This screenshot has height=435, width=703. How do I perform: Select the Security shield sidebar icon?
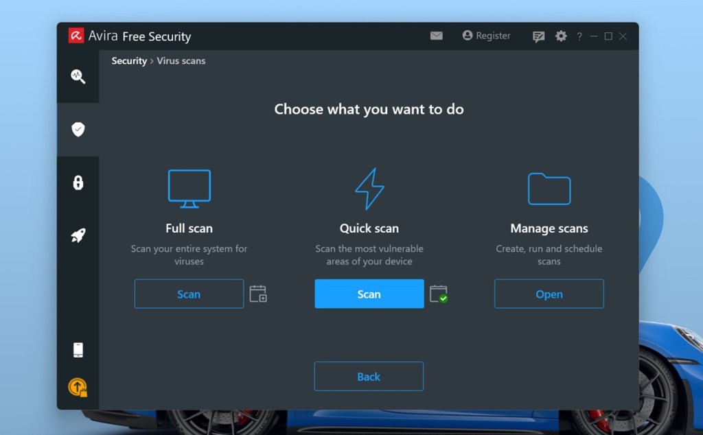click(78, 130)
